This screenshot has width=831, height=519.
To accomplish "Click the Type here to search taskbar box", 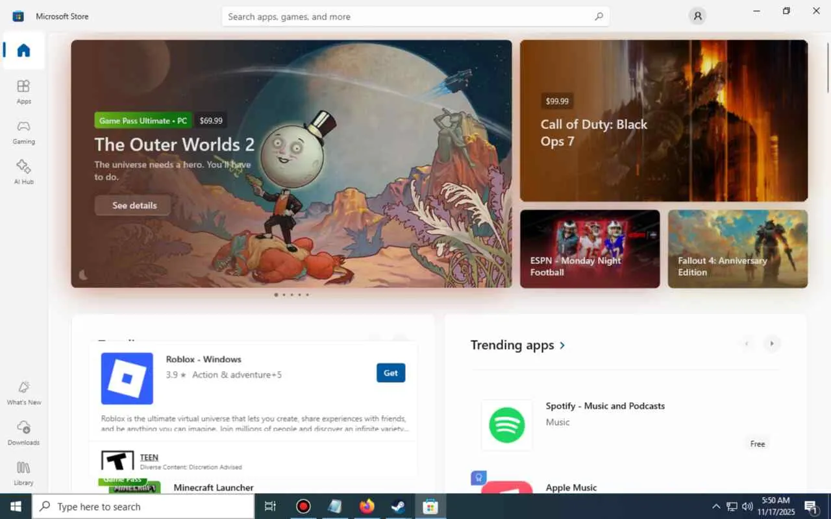I will click(x=143, y=506).
